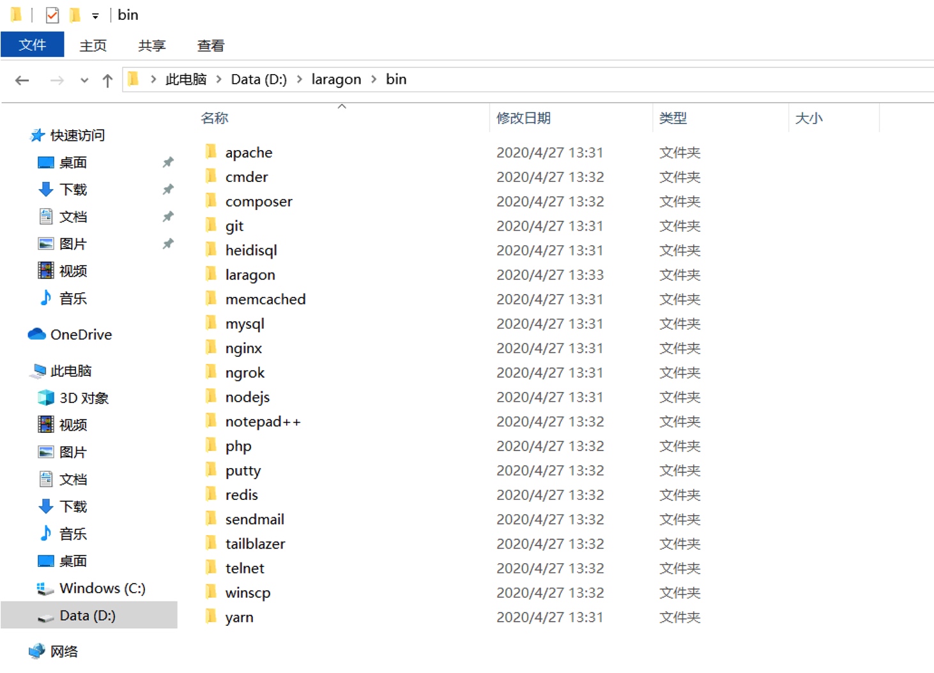Click the Properties checkmark icon in title bar

coord(52,15)
